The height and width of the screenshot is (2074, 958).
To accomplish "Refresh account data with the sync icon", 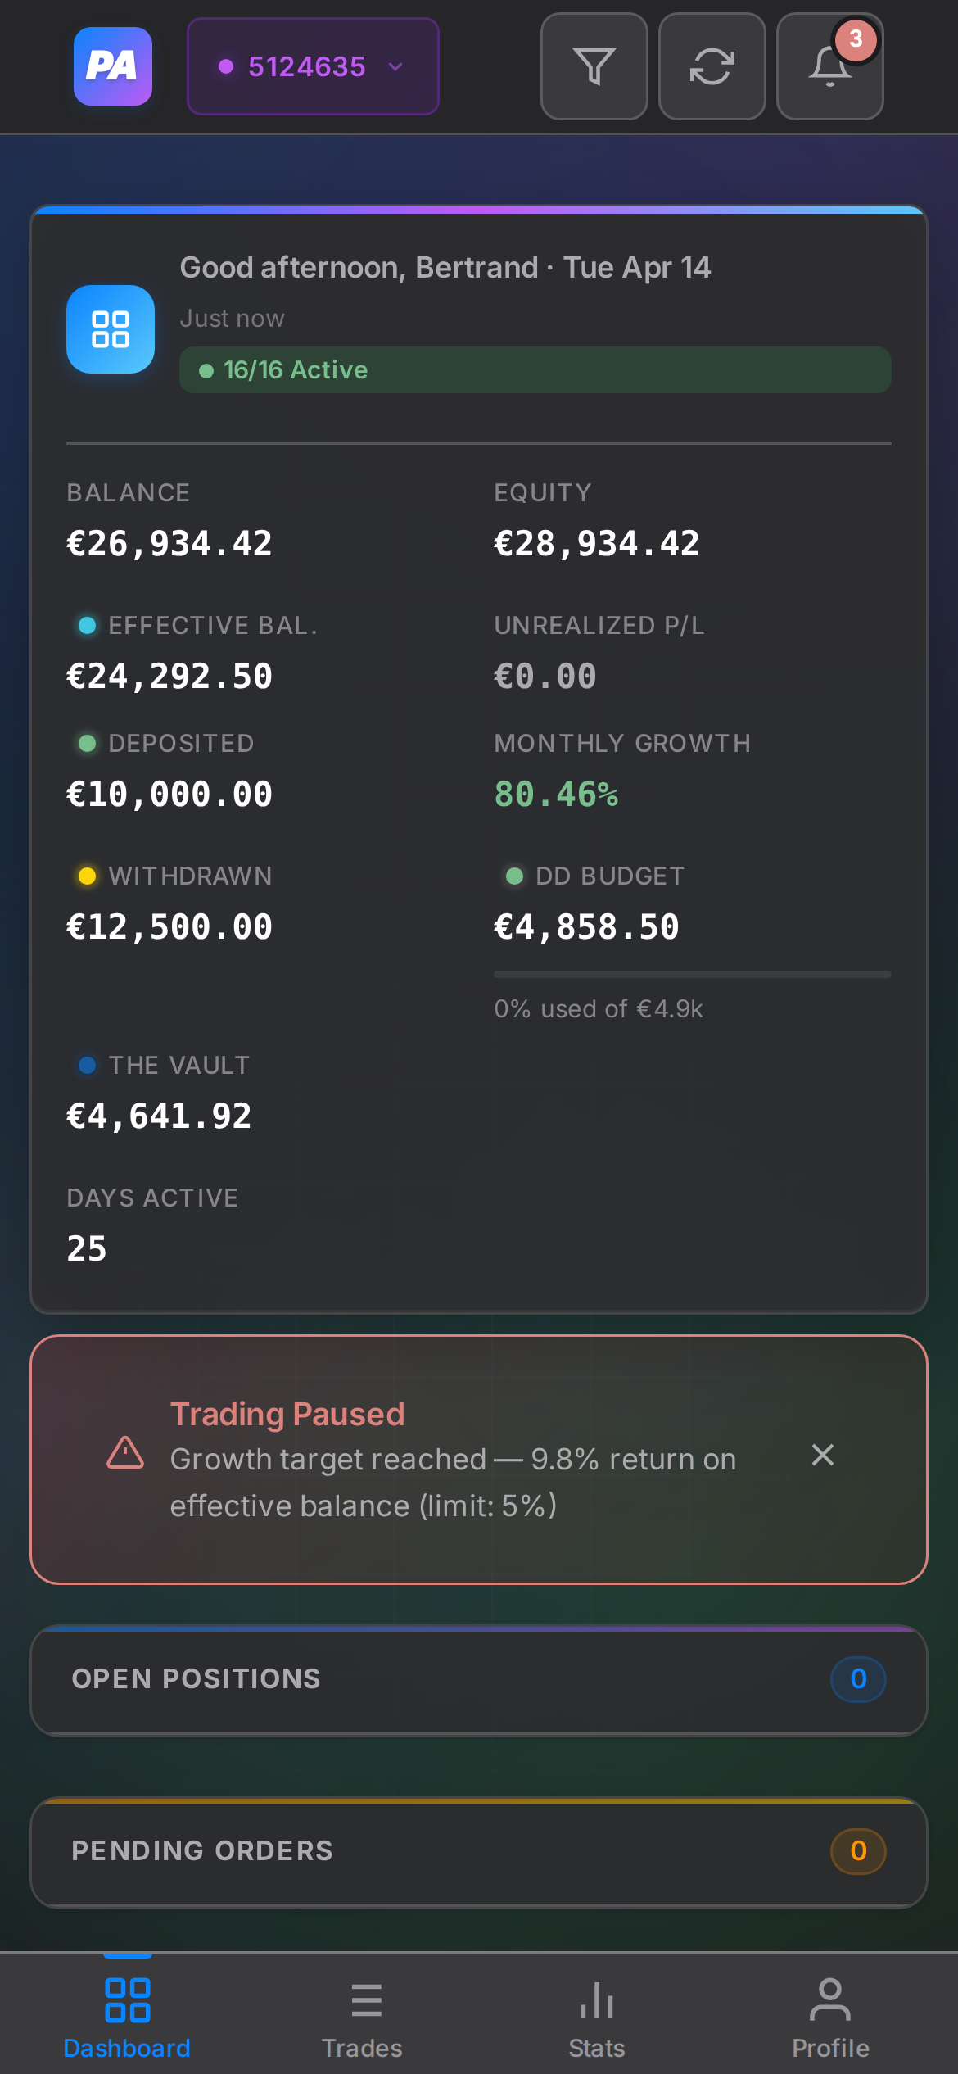I will 711,66.
